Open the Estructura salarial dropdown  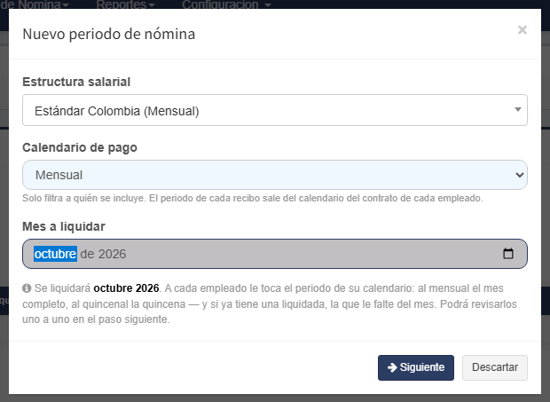[x=275, y=110]
